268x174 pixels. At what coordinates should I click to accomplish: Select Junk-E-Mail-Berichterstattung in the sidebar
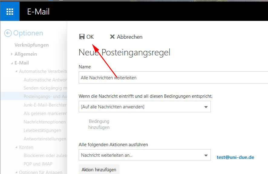[45, 105]
